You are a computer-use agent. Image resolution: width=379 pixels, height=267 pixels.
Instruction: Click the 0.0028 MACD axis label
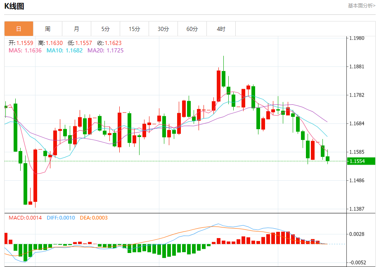pos(357,234)
